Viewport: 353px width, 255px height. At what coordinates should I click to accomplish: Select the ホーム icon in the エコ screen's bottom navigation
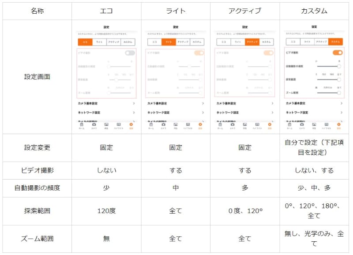click(x=82, y=124)
